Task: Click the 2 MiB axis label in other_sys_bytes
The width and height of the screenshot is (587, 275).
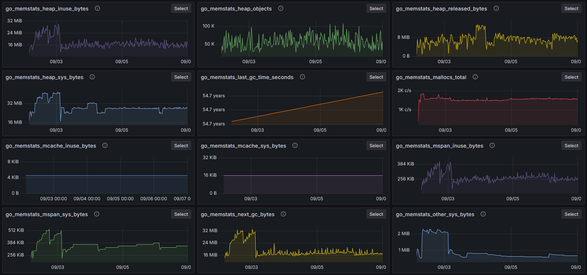Action: (404, 233)
